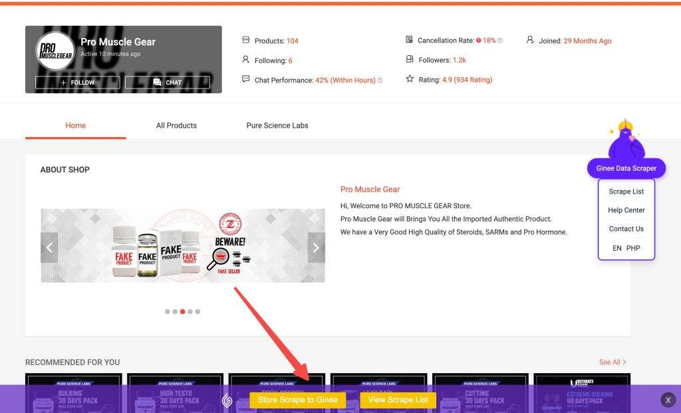This screenshot has height=413, width=681.
Task: Open View Scrape List button
Action: (398, 400)
